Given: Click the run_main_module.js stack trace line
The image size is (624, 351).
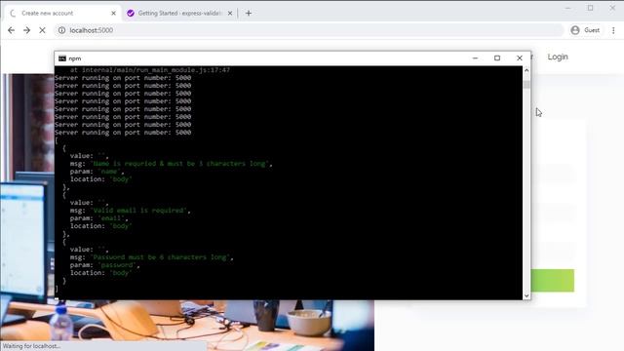Looking at the screenshot, I should pyautogui.click(x=150, y=70).
